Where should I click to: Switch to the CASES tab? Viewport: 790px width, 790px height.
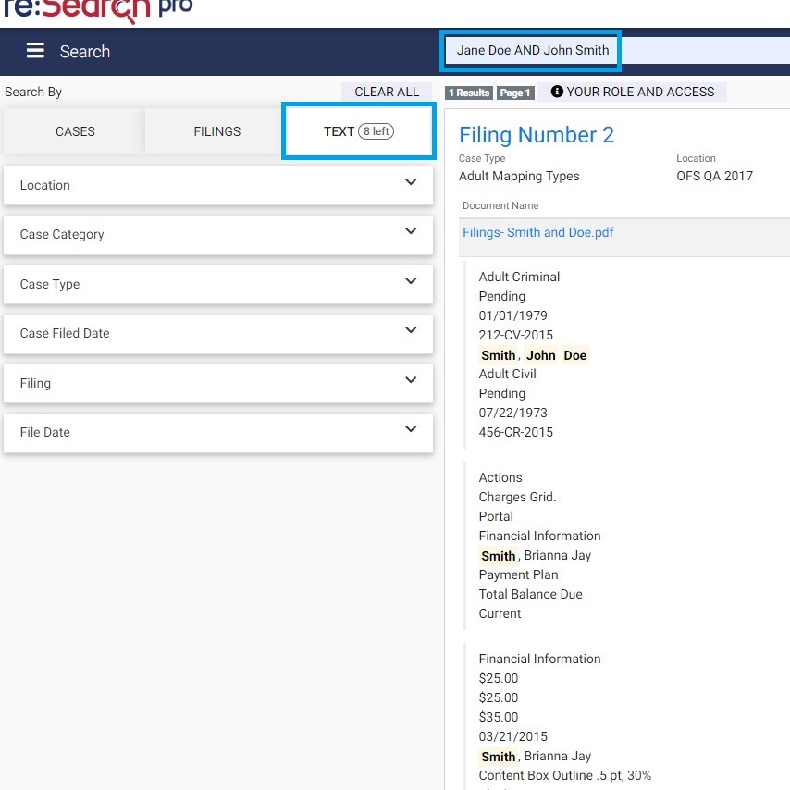pyautogui.click(x=75, y=131)
